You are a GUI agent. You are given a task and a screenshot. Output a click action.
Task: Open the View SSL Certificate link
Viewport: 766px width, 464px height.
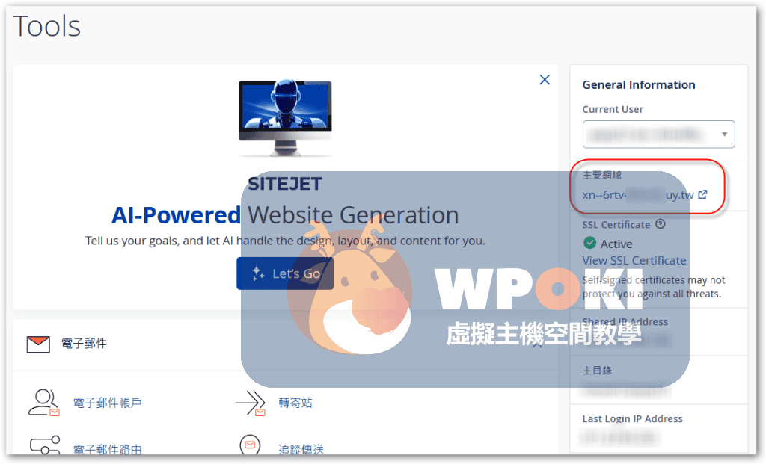(x=634, y=260)
